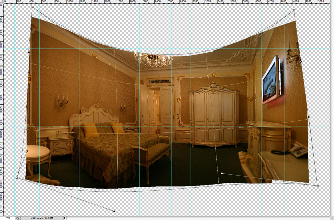Viewport: 334px width, 220px height.
Task: Click the control point on the round table
Action: click(27, 151)
